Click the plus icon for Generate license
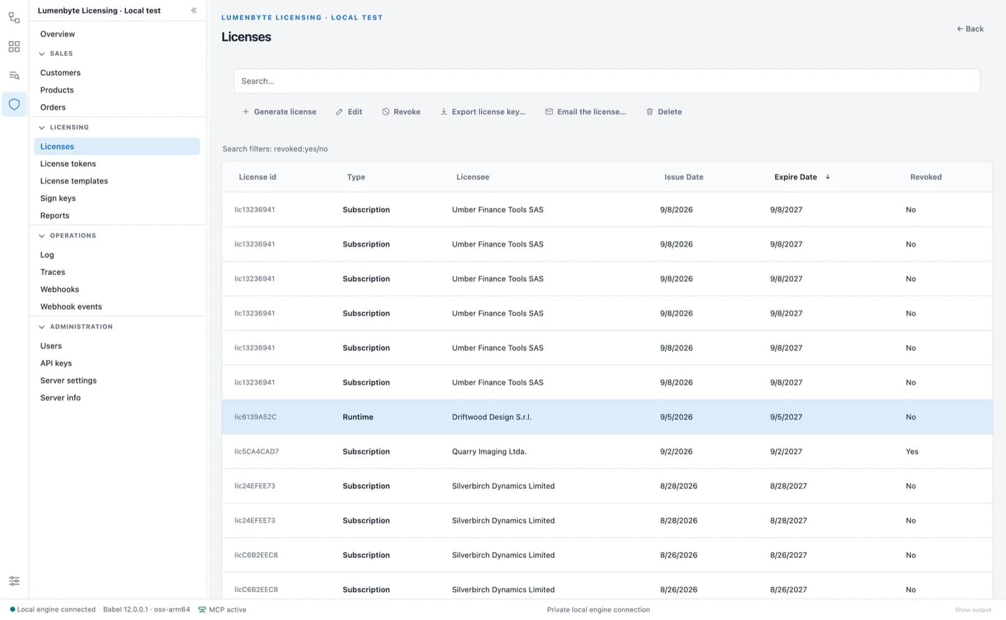The width and height of the screenshot is (1006, 620). point(246,112)
